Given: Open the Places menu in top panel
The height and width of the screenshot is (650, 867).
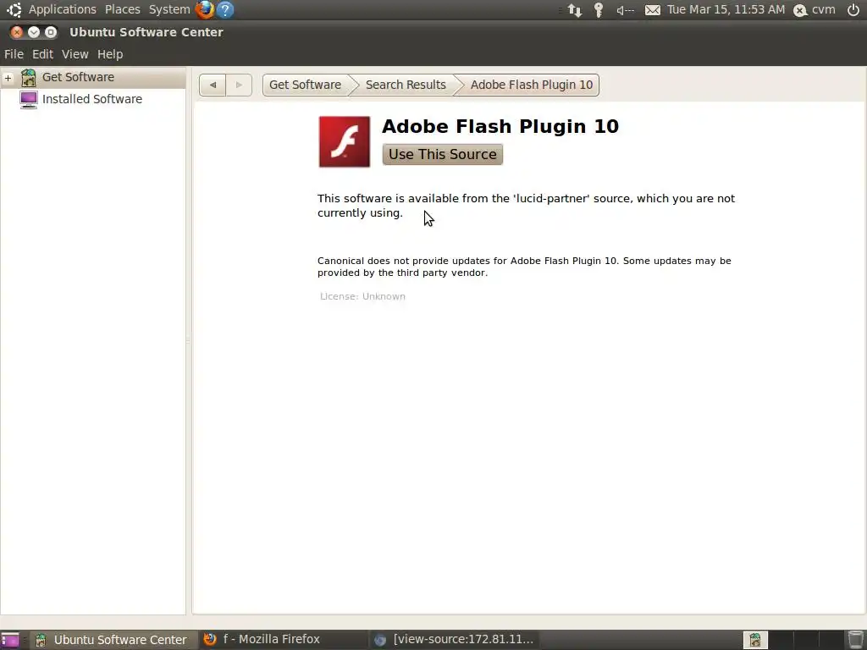Looking at the screenshot, I should click(122, 9).
